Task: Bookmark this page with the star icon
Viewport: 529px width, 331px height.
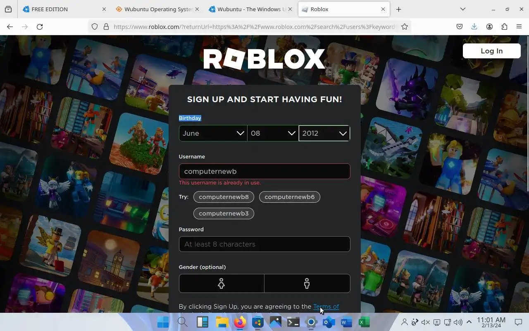Action: [x=405, y=26]
